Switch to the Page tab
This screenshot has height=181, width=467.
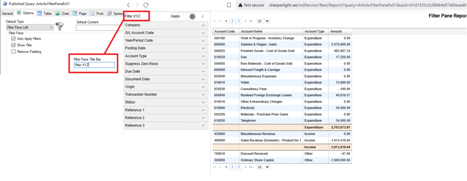coord(80,13)
